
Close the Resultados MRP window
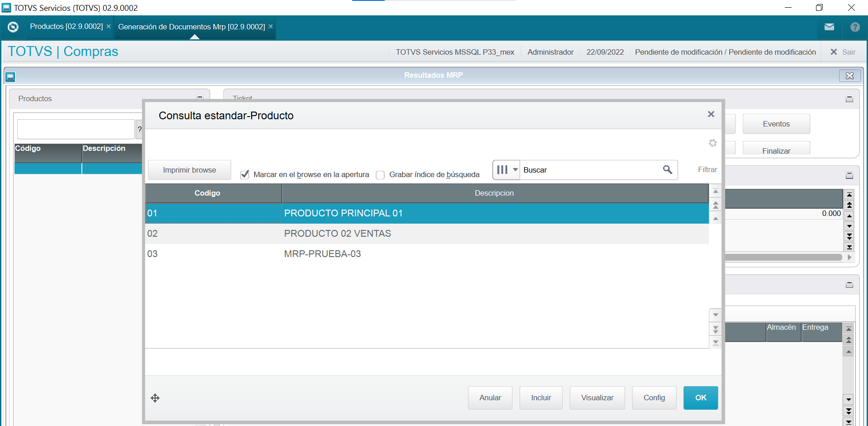point(849,75)
